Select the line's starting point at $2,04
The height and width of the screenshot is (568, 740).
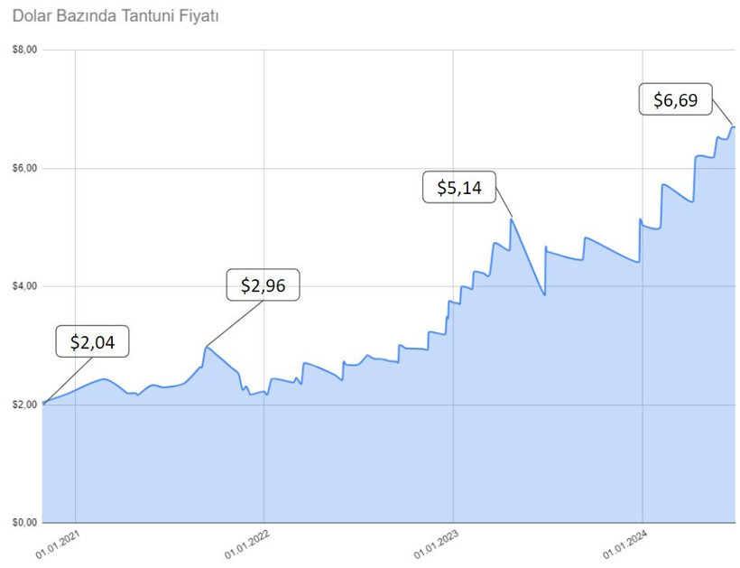(43, 403)
